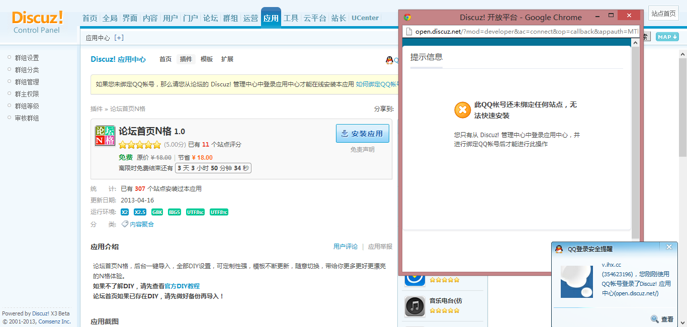Click the GBK encoding badge

pos(157,212)
